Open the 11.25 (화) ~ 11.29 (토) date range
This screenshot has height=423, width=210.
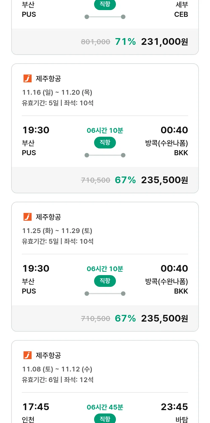tap(57, 231)
